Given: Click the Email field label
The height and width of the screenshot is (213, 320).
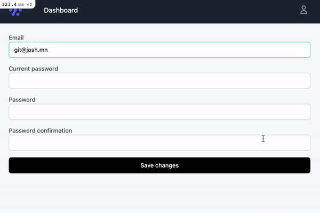Looking at the screenshot, I should coord(16,38).
